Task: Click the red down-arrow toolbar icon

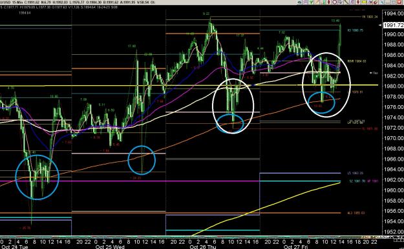Action: 358,3
